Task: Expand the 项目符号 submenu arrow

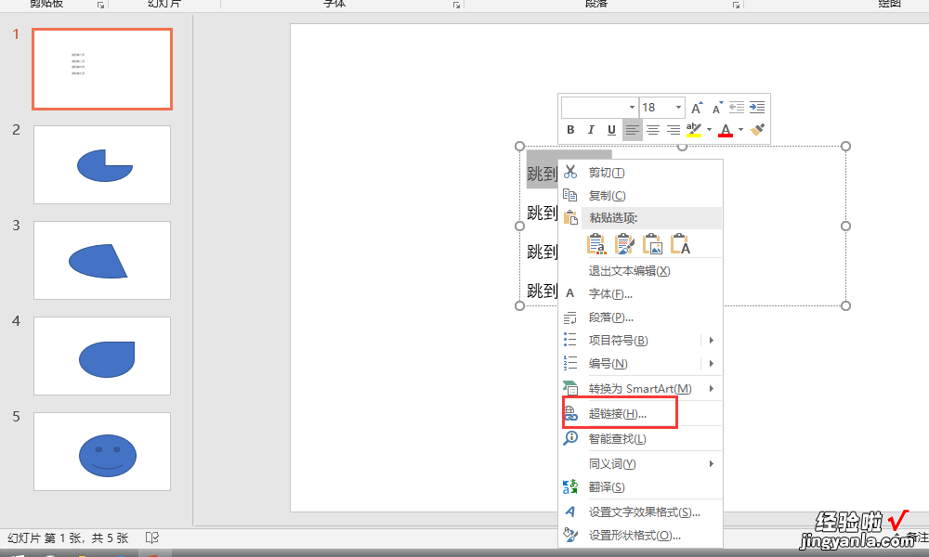Action: (712, 341)
